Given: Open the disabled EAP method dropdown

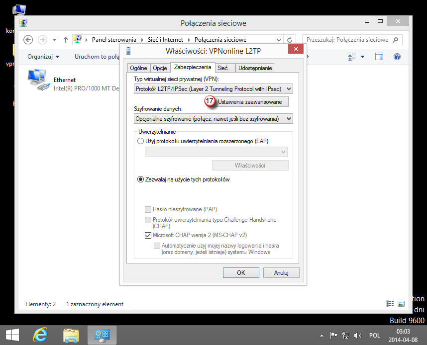Looking at the screenshot, I should [x=216, y=152].
